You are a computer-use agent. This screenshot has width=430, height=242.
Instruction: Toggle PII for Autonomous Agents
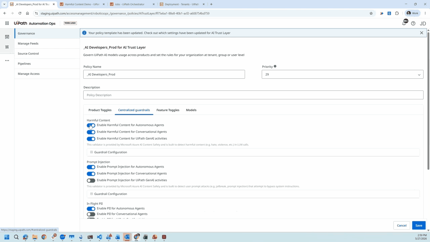pyautogui.click(x=91, y=209)
